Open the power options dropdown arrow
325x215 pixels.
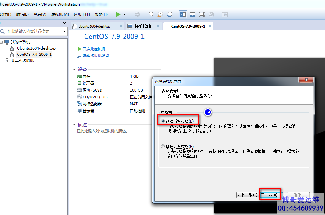pos(125,14)
